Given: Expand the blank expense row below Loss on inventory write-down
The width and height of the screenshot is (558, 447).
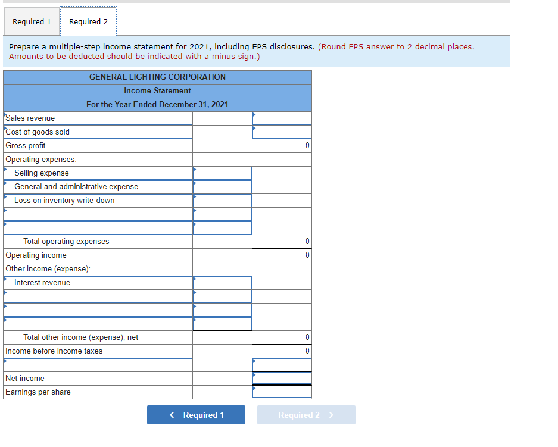Looking at the screenshot, I should point(98,214).
